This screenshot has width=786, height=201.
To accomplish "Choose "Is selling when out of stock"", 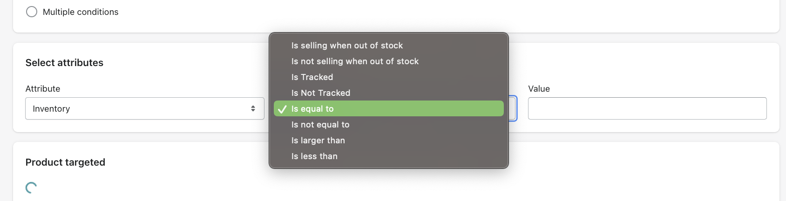I will 347,46.
